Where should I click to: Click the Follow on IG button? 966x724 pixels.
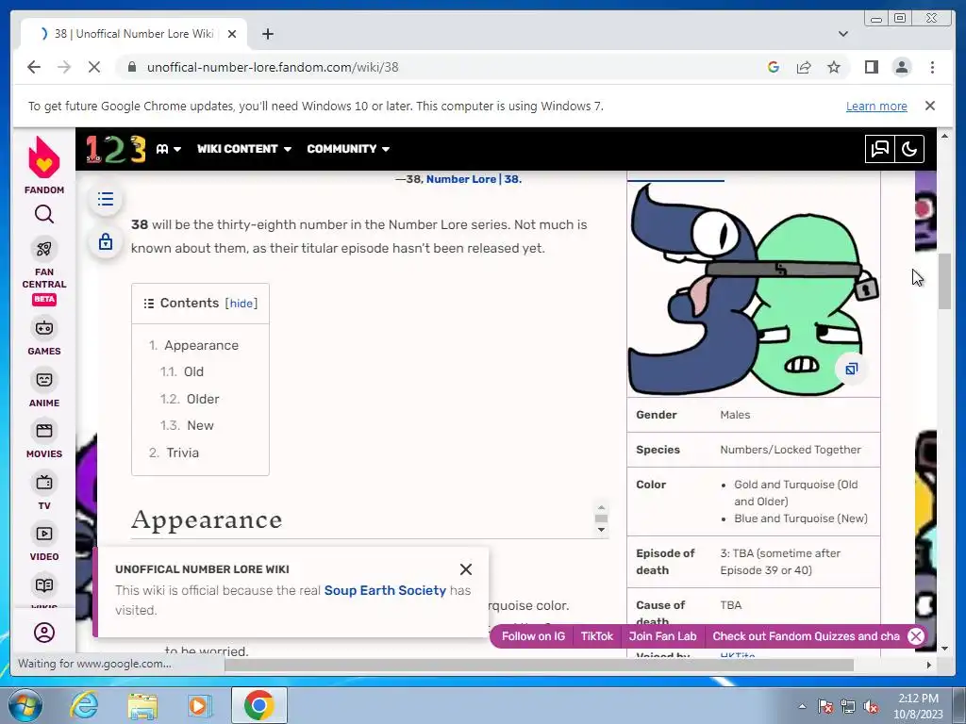click(534, 636)
